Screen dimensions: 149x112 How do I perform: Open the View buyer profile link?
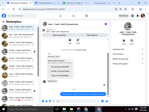81,50
